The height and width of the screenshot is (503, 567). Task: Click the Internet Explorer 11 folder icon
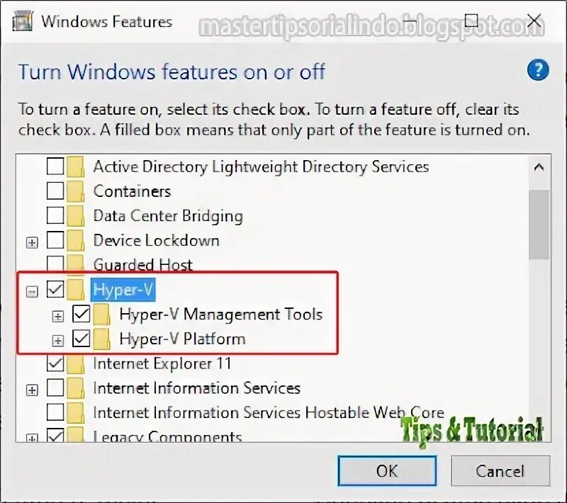pos(76,363)
